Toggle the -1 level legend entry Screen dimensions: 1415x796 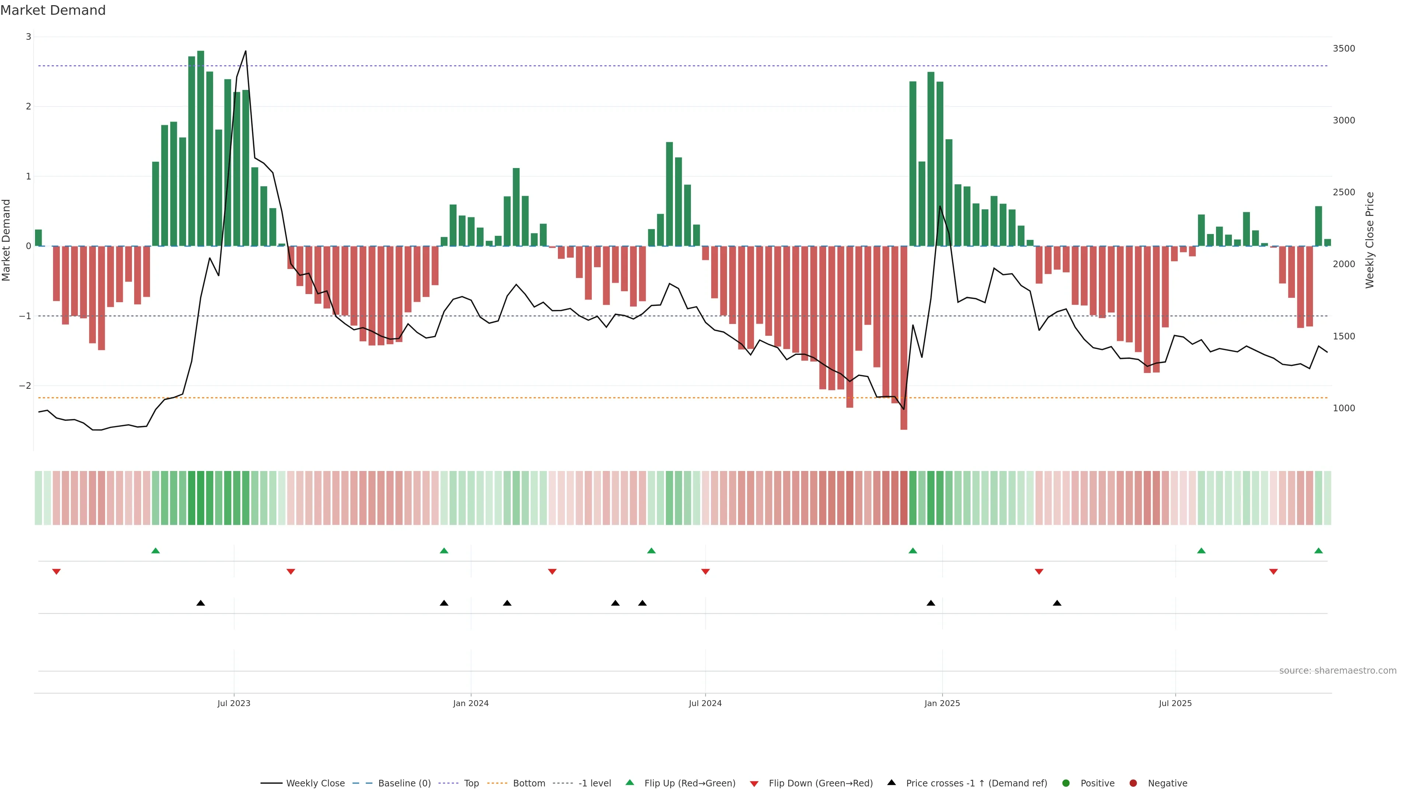[x=594, y=783]
